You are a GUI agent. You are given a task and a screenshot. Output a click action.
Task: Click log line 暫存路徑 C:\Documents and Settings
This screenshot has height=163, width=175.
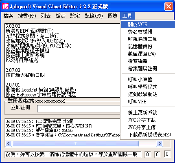(x=63, y=135)
